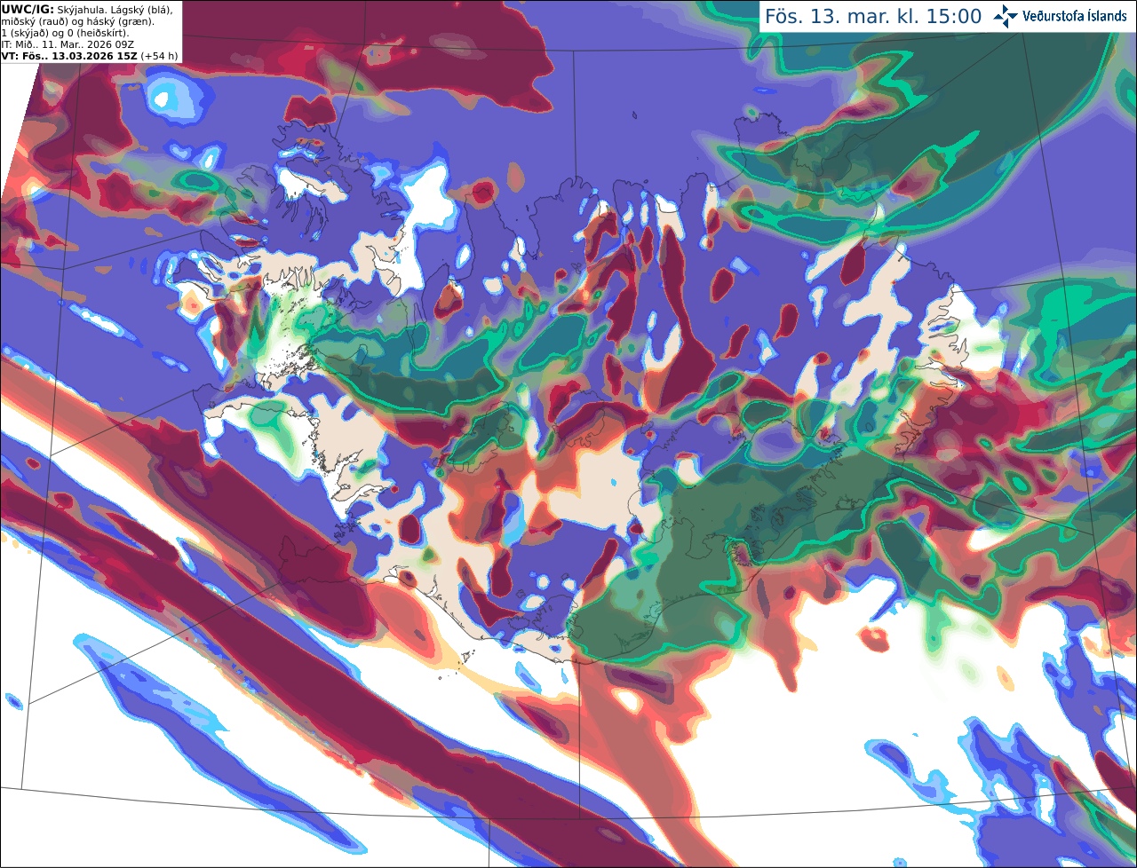Click the Veðurstofa Íslands logo icon
The height and width of the screenshot is (868, 1137).
click(1006, 16)
